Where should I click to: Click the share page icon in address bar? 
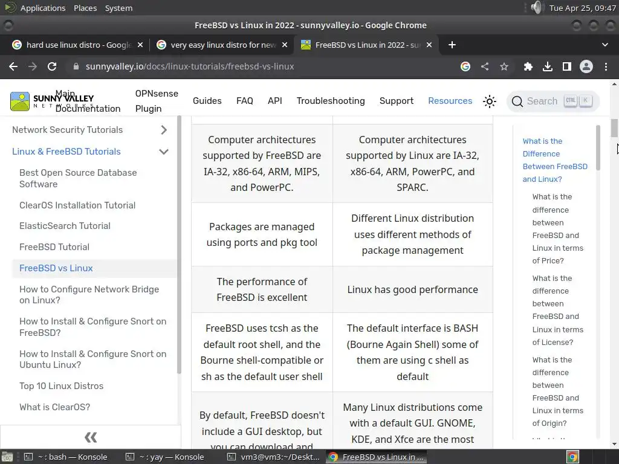(485, 66)
